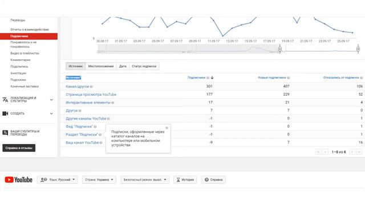Go to the first page of table
Screen dimensions: 365x205
pyautogui.click(x=318, y=152)
